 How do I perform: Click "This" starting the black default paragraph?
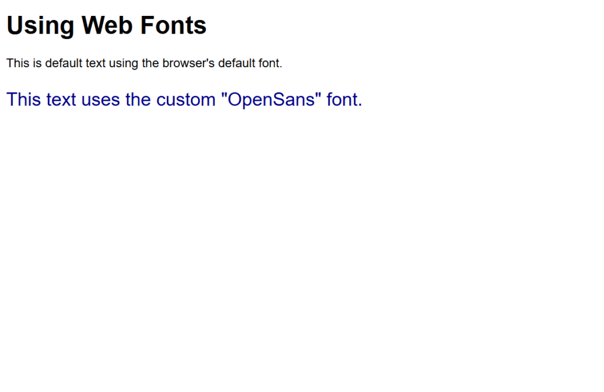coord(18,62)
